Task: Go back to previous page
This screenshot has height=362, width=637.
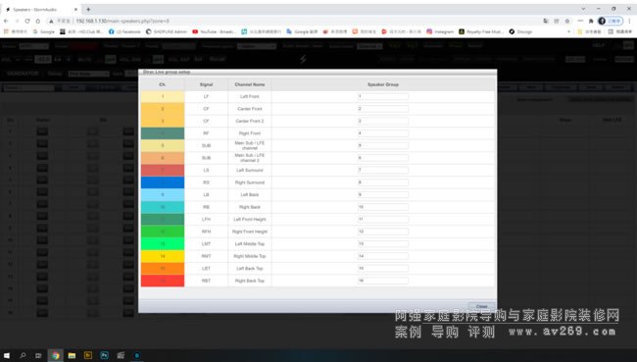Action: click(6, 21)
